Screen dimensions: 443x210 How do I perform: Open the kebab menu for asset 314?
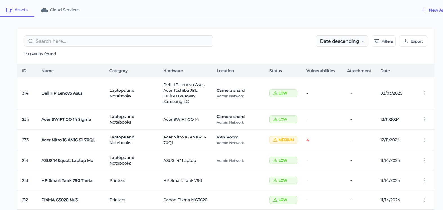(424, 93)
